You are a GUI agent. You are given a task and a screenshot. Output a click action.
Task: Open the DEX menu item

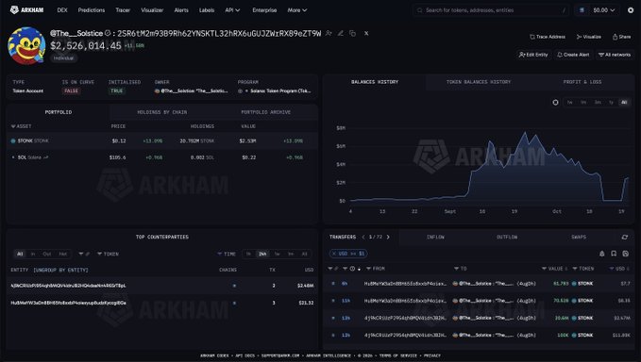pyautogui.click(x=62, y=10)
